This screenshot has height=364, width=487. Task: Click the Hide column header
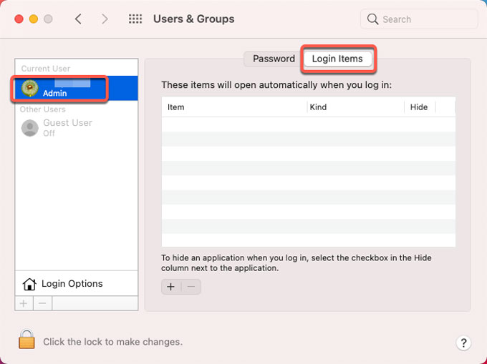(x=419, y=107)
